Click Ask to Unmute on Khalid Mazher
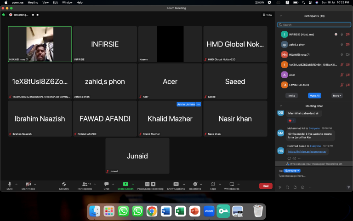 186,104
